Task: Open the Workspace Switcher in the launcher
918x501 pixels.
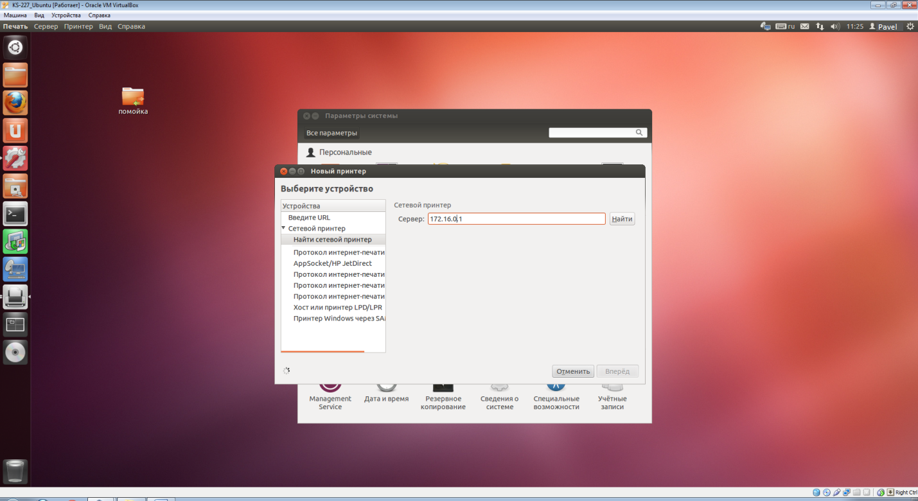Action: pos(15,324)
